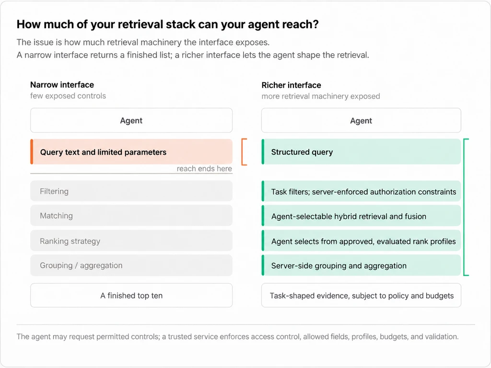Click the A finished top ten box
The image size is (491, 368).
pyautogui.click(x=131, y=295)
